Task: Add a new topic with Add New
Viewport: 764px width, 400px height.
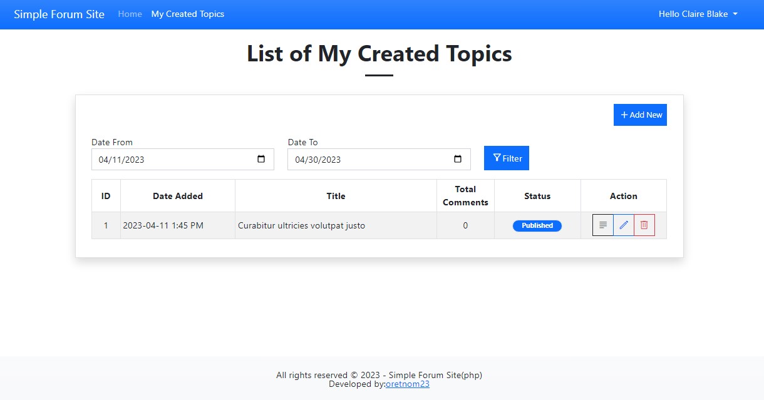Action: point(640,115)
